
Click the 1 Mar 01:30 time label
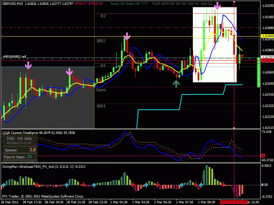tap(119, 202)
